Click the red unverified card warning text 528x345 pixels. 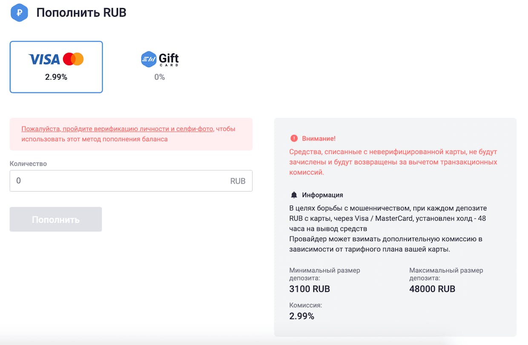[x=393, y=162]
